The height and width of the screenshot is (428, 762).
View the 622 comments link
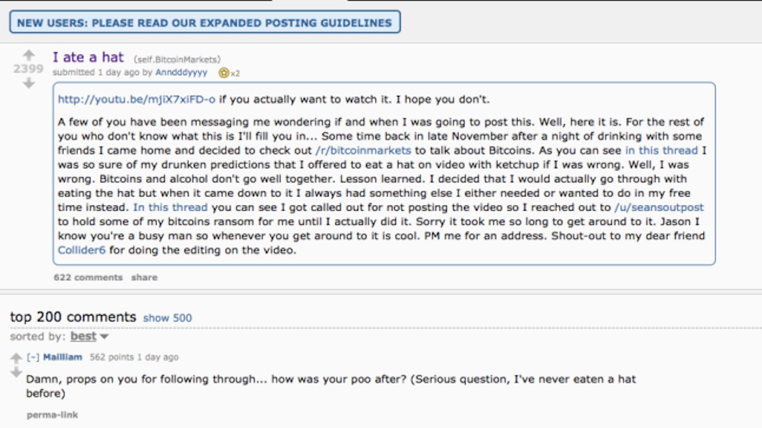88,277
